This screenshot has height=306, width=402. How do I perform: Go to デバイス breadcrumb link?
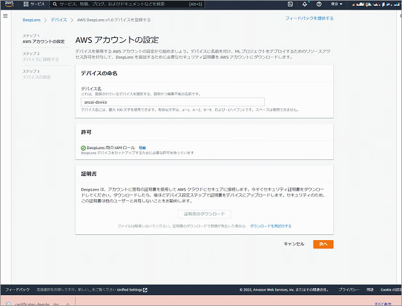[59, 20]
